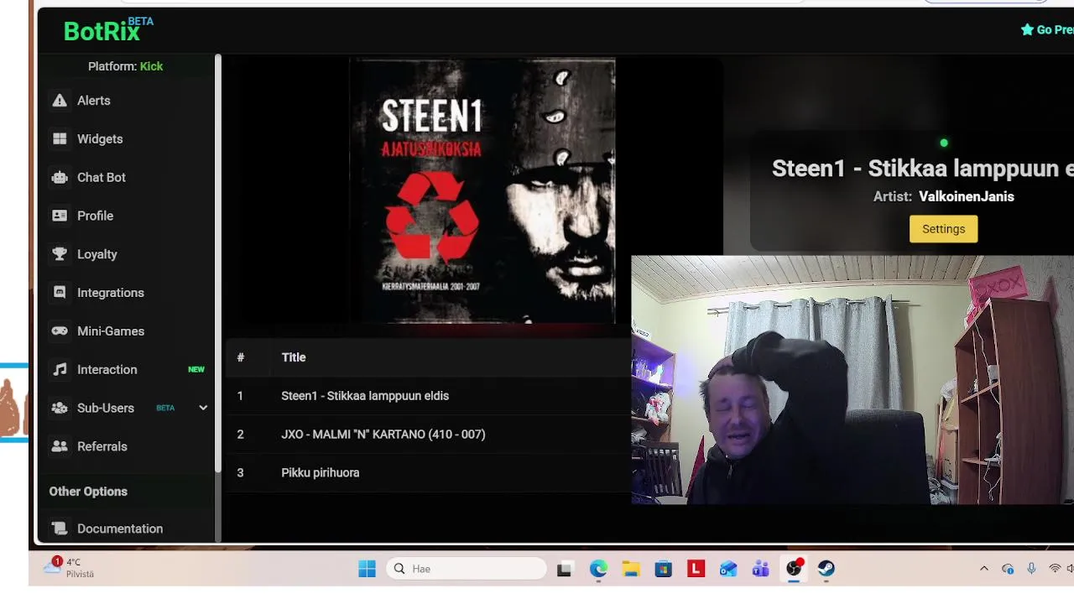Click the Chat Bot robot icon
The height and width of the screenshot is (604, 1074).
click(60, 178)
